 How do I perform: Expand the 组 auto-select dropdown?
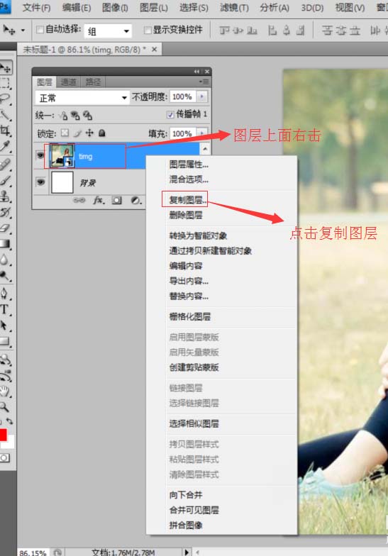[108, 31]
